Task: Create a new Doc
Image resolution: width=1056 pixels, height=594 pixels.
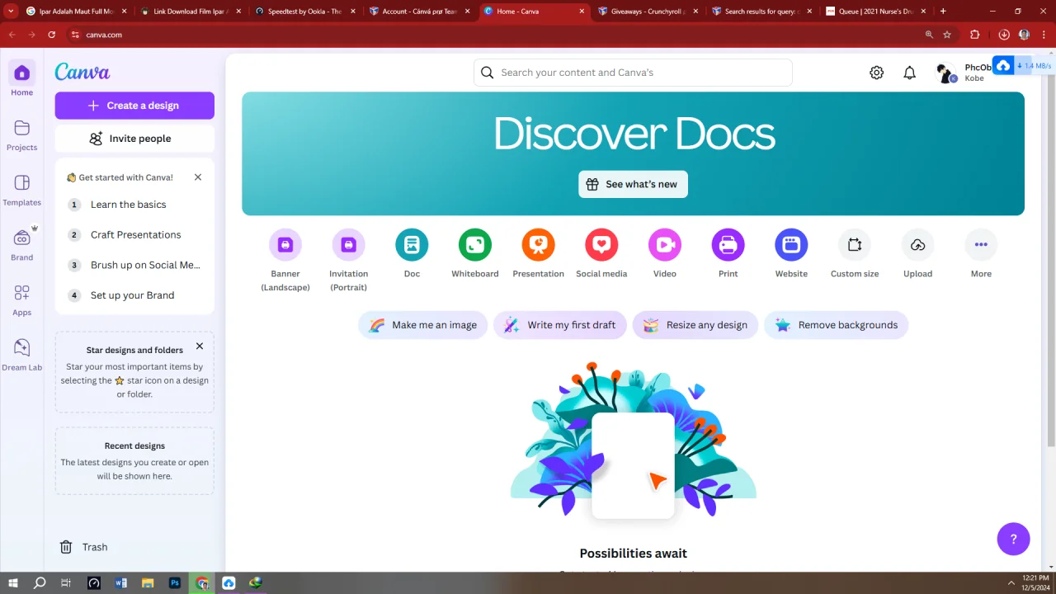Action: coord(412,244)
